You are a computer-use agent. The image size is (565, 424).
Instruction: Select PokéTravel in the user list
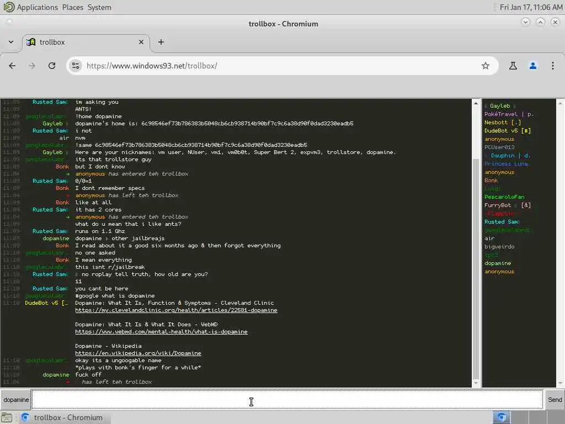pyautogui.click(x=509, y=114)
